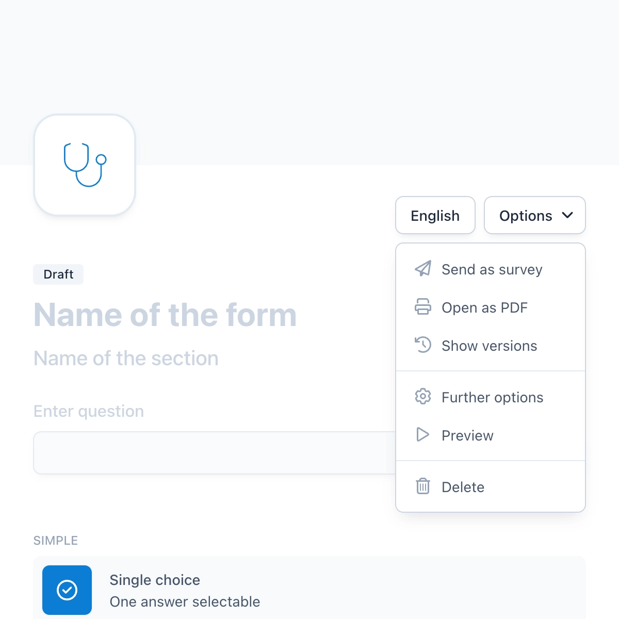Click the play triangle icon beside Preview
The height and width of the screenshot is (619, 619).
point(423,435)
